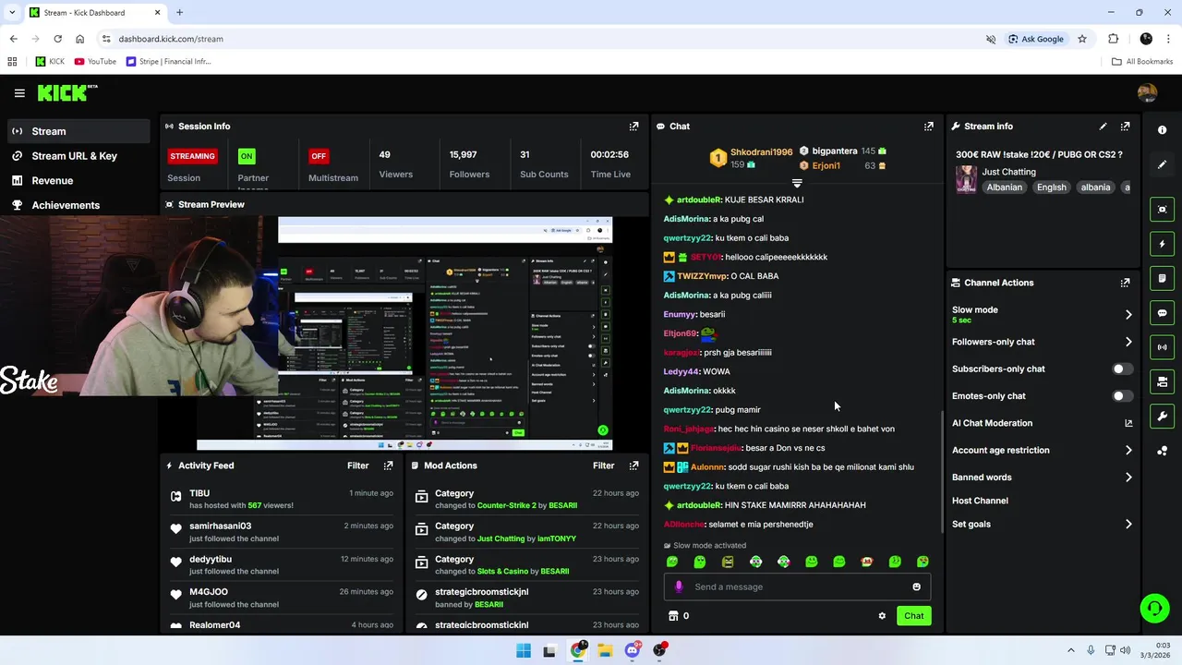
Task: Pop out the Mod Actions panel
Action: pos(633,465)
